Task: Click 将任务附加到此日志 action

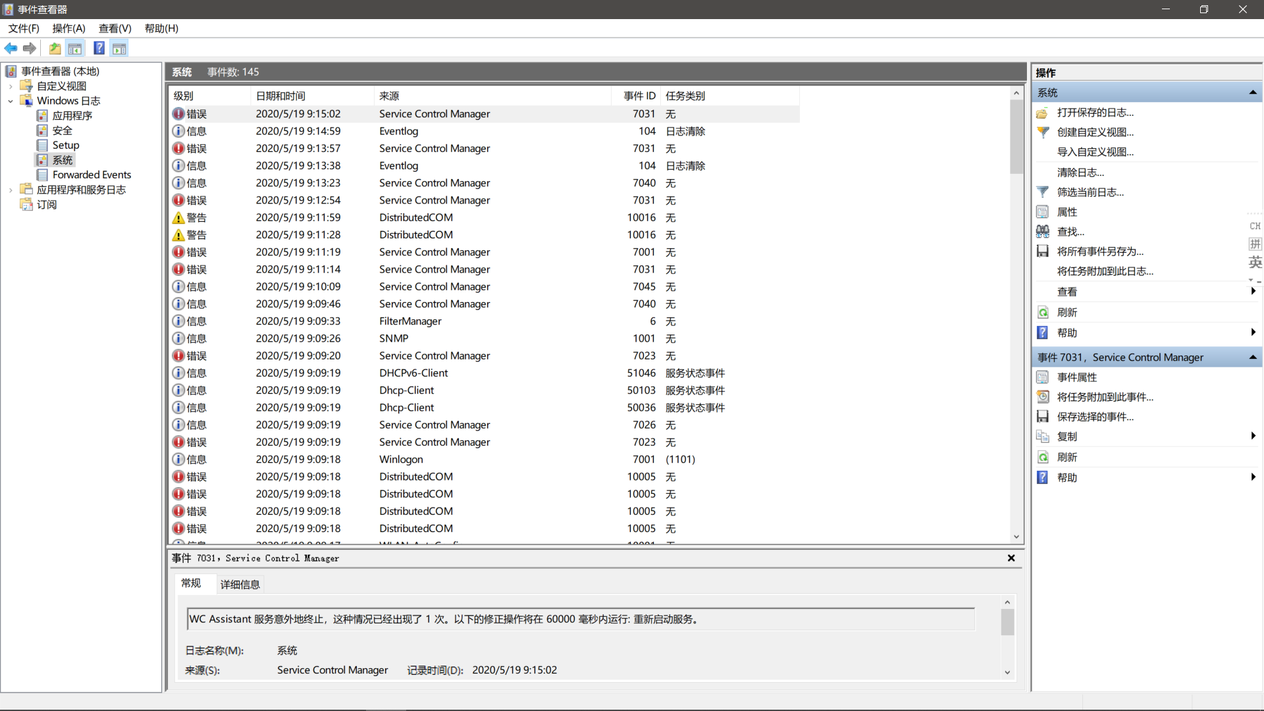Action: tap(1105, 271)
